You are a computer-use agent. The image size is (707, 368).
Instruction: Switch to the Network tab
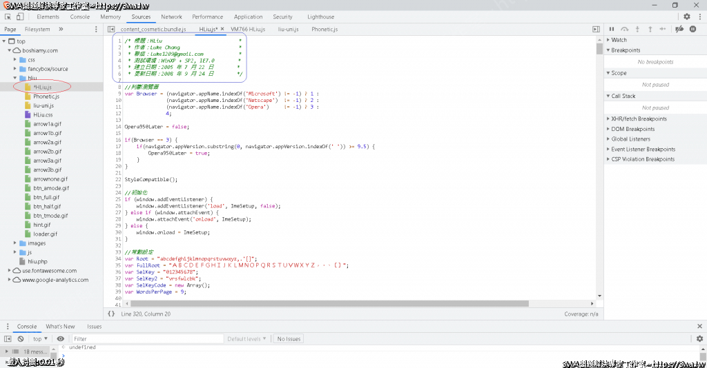pyautogui.click(x=171, y=17)
